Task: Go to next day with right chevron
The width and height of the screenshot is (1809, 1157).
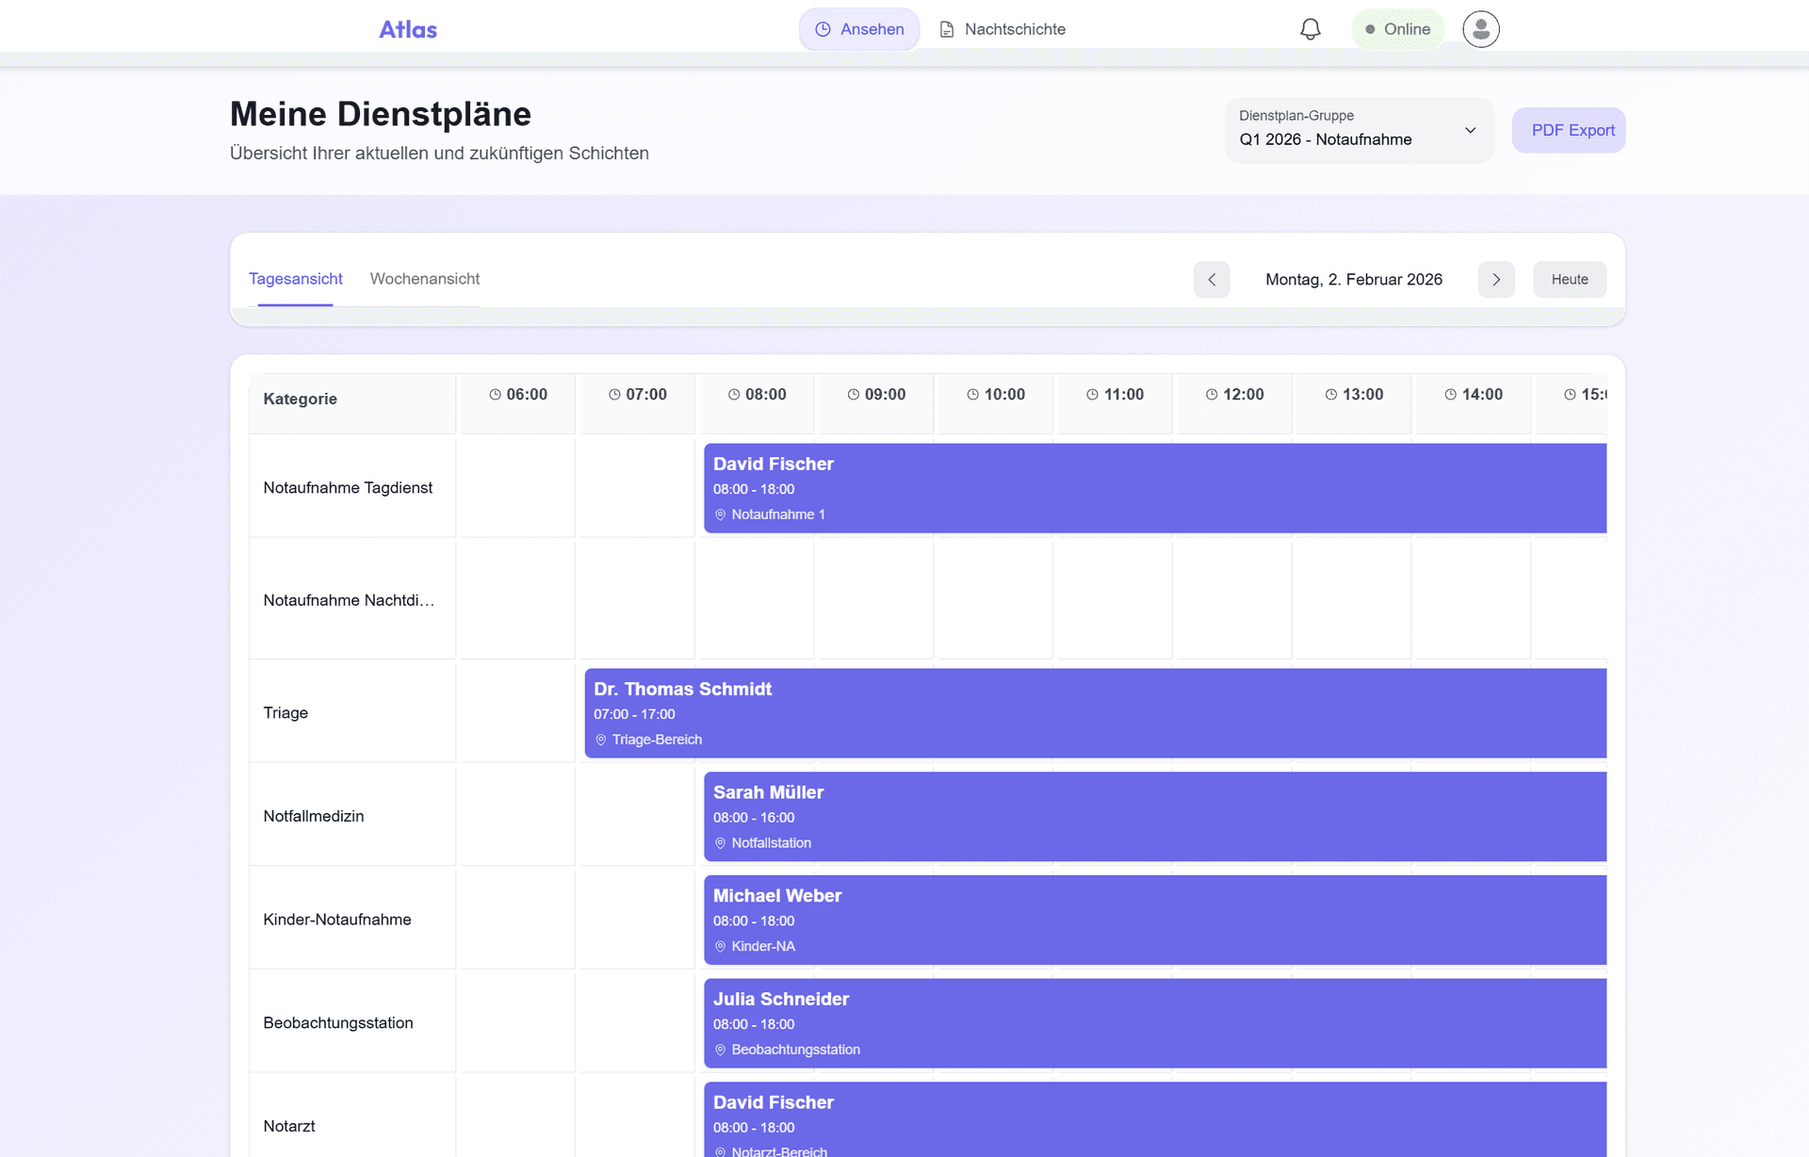Action: pyautogui.click(x=1496, y=280)
